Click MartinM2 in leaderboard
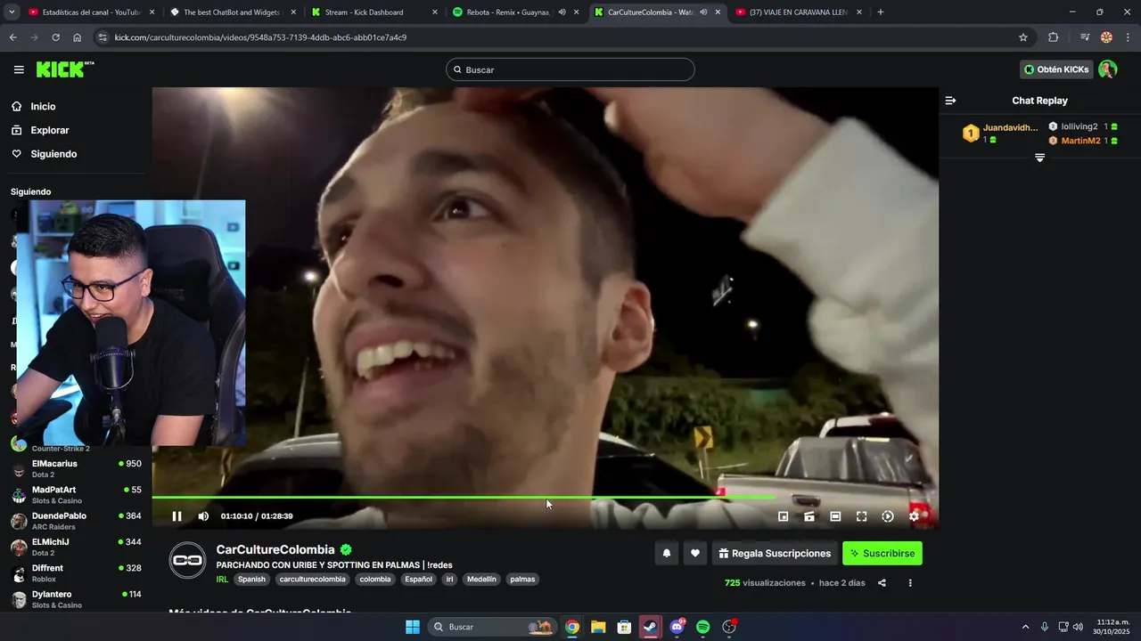Viewport: 1141px width, 641px height. (x=1080, y=141)
